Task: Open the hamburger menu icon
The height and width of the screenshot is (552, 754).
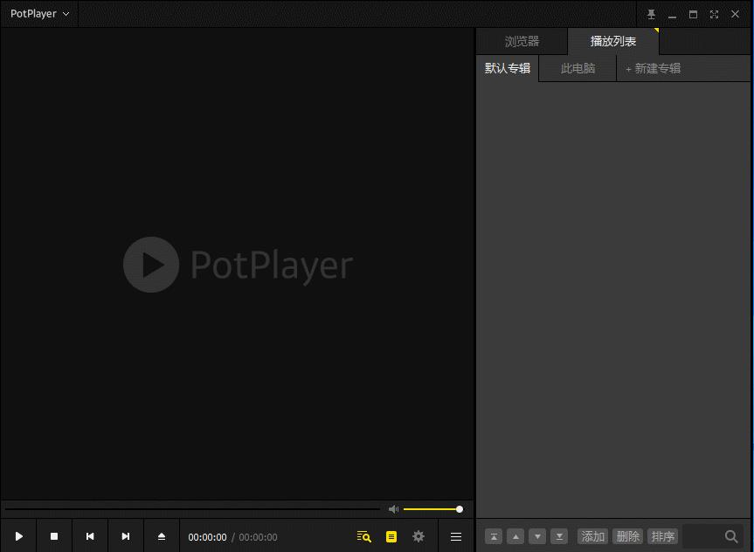Action: click(x=456, y=536)
